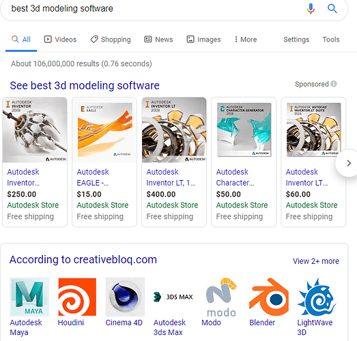Click the Houdini spiral logo

77,297
